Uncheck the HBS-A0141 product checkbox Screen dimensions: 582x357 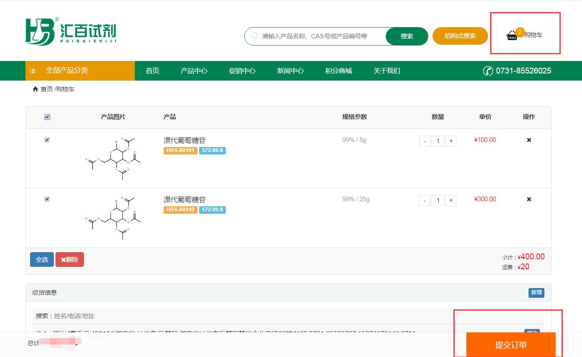(47, 140)
